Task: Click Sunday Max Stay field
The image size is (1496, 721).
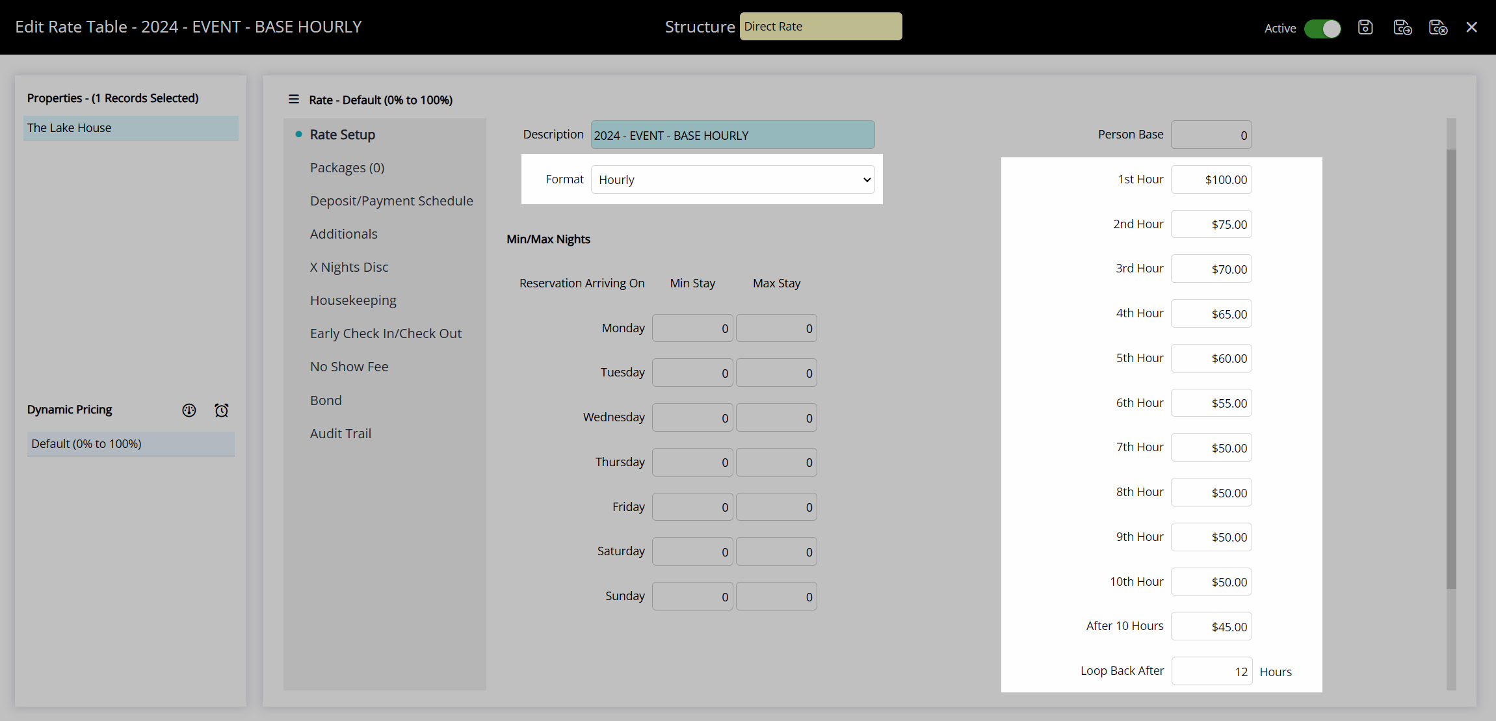Action: [776, 596]
